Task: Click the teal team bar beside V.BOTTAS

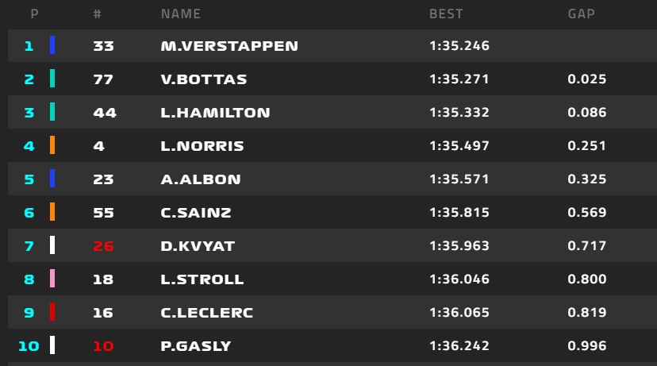Action: pos(52,79)
